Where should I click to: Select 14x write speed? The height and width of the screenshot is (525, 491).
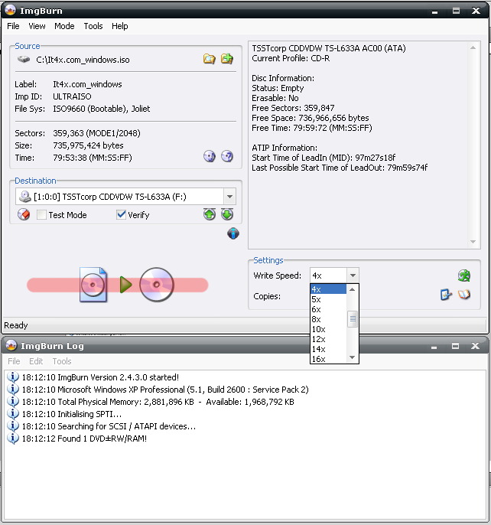(328, 349)
